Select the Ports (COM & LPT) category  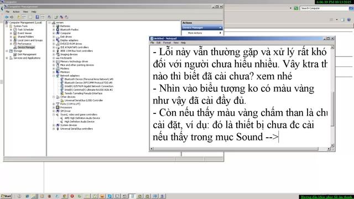click(x=70, y=104)
